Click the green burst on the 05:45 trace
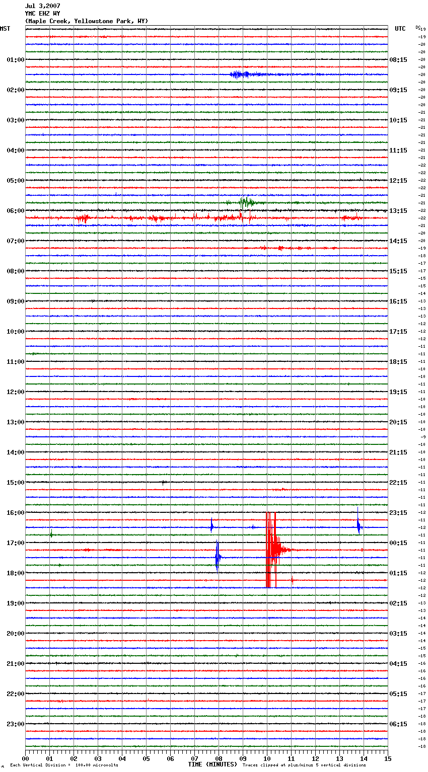Image resolution: width=428 pixels, height=772 pixels. 246,202
